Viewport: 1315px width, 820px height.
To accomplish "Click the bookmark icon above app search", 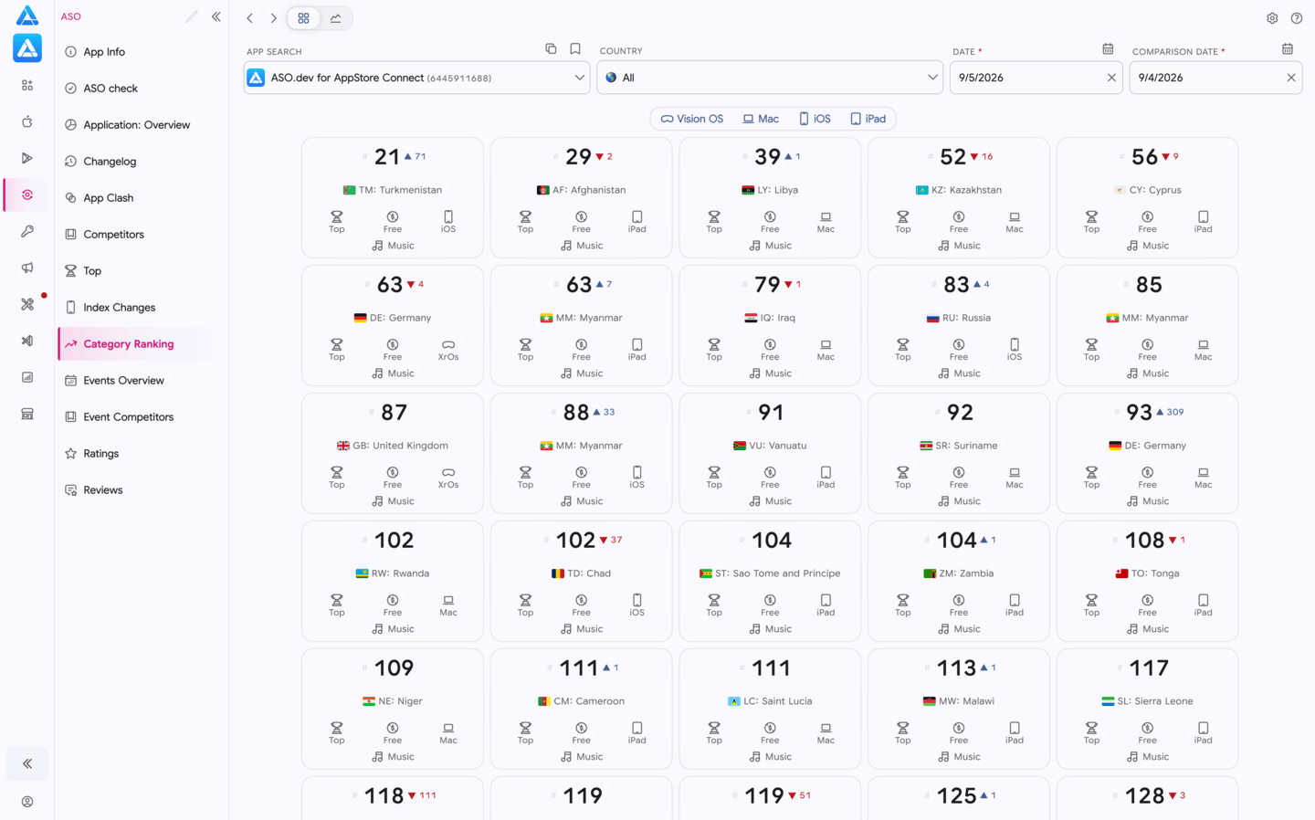I will pyautogui.click(x=575, y=49).
